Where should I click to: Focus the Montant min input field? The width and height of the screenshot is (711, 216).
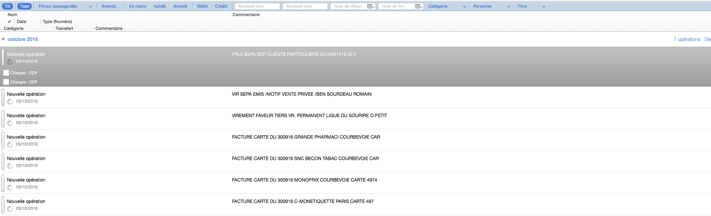click(257, 6)
